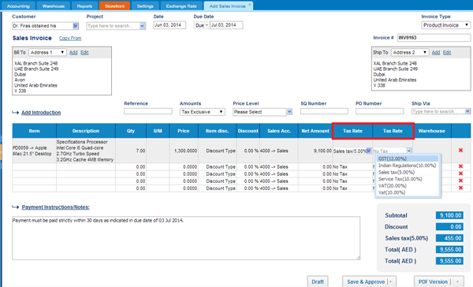Switch to the Warehouse tab
This screenshot has width=473, height=287.
54,6
